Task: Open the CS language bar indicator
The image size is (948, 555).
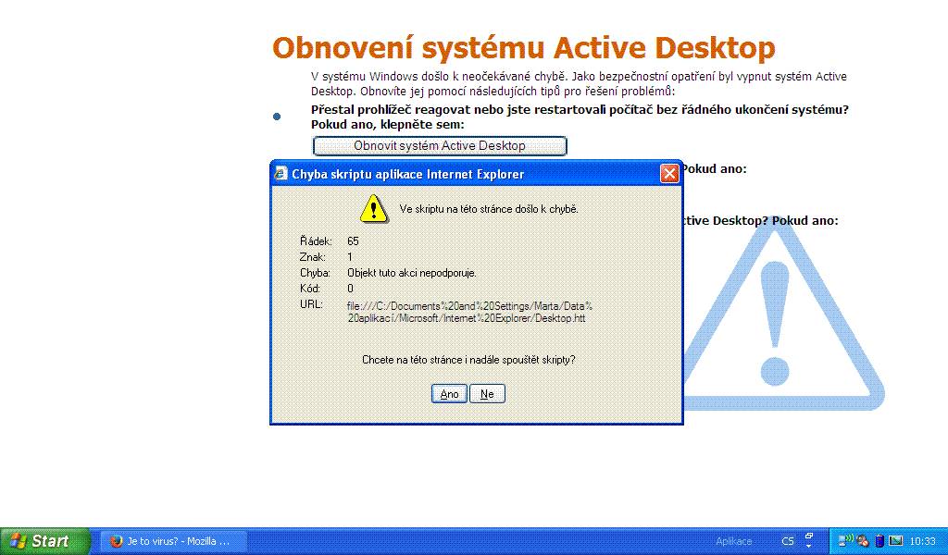Action: point(787,541)
